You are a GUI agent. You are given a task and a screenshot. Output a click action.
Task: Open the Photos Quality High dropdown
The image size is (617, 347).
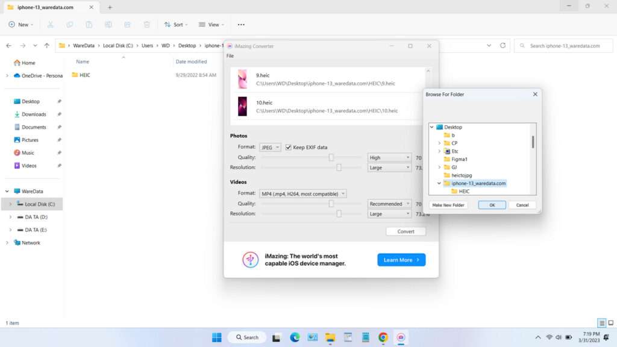pyautogui.click(x=389, y=157)
